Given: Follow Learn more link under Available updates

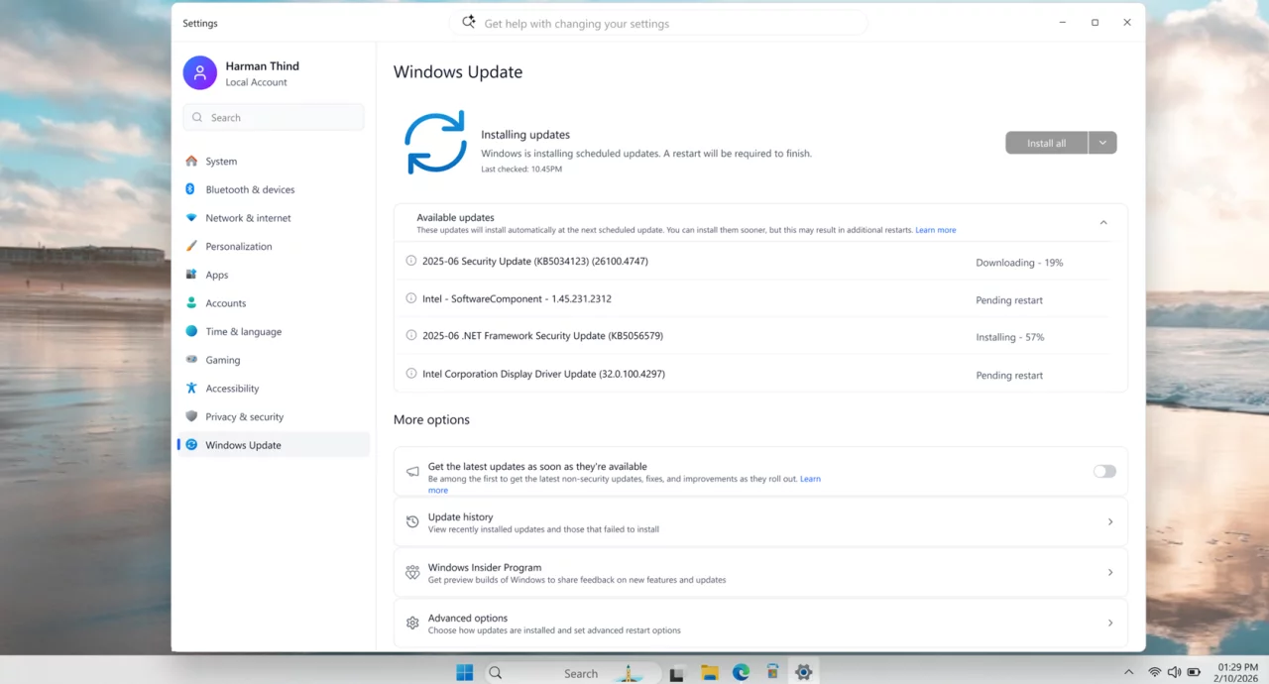Looking at the screenshot, I should point(935,230).
